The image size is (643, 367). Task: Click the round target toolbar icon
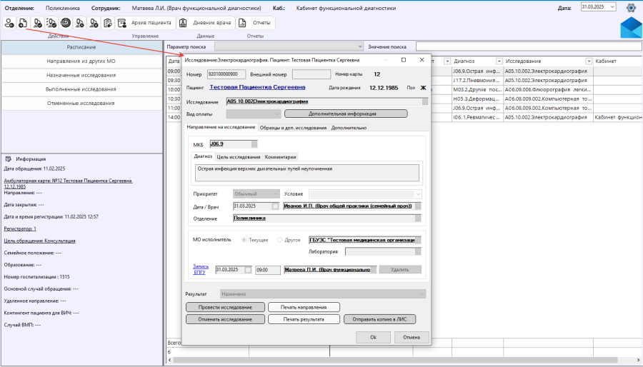click(65, 23)
